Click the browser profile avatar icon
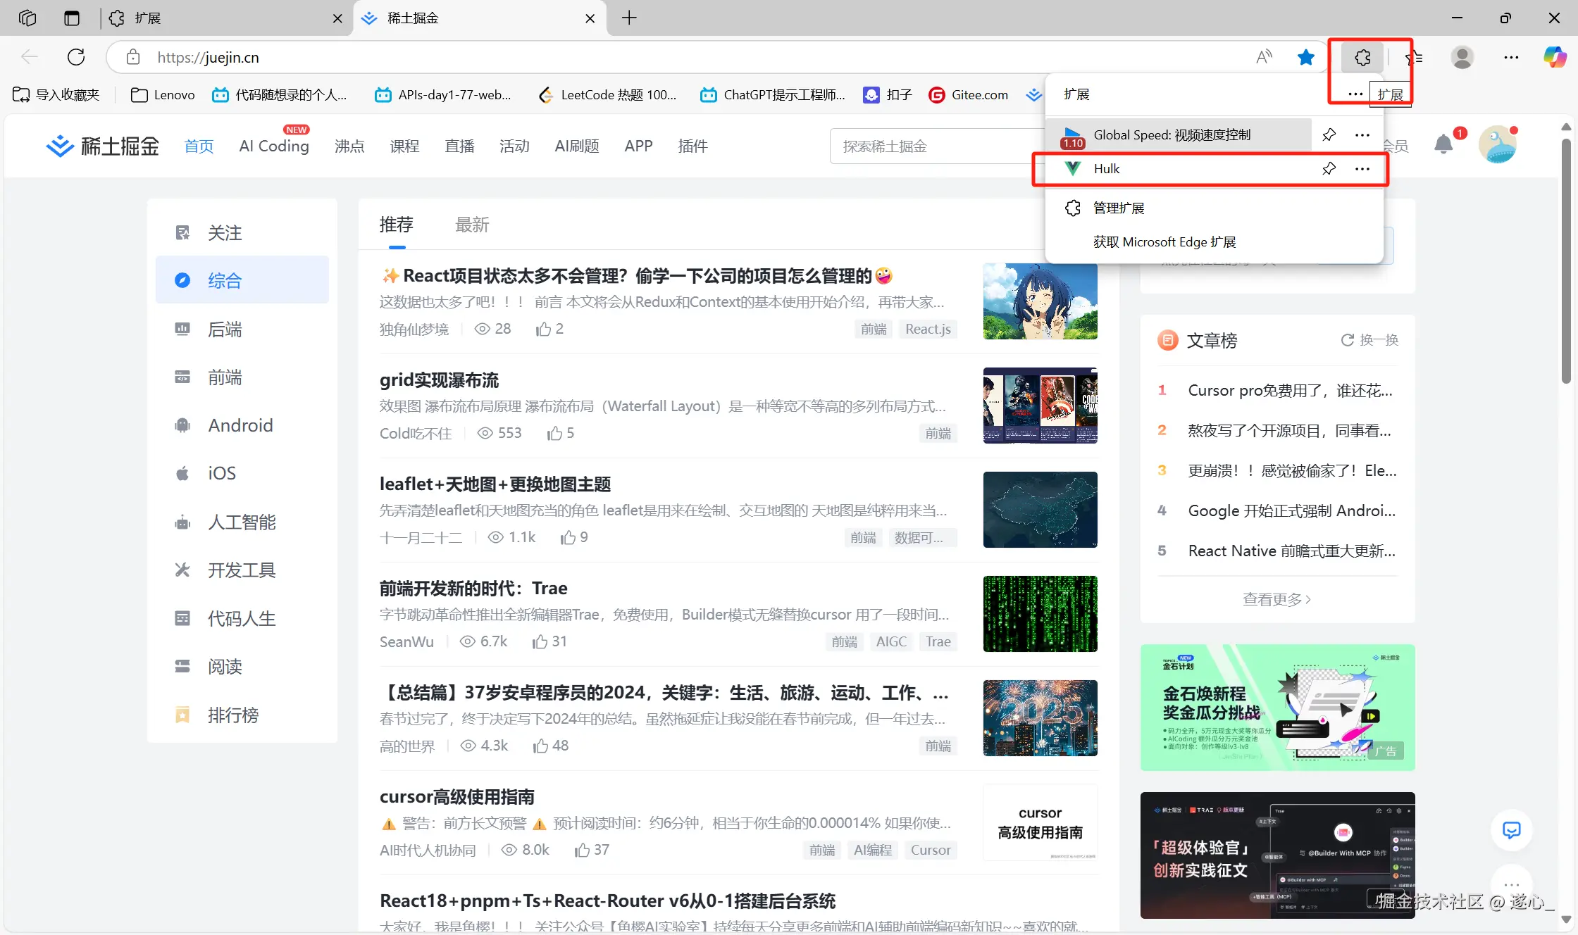The height and width of the screenshot is (935, 1578). coord(1462,57)
